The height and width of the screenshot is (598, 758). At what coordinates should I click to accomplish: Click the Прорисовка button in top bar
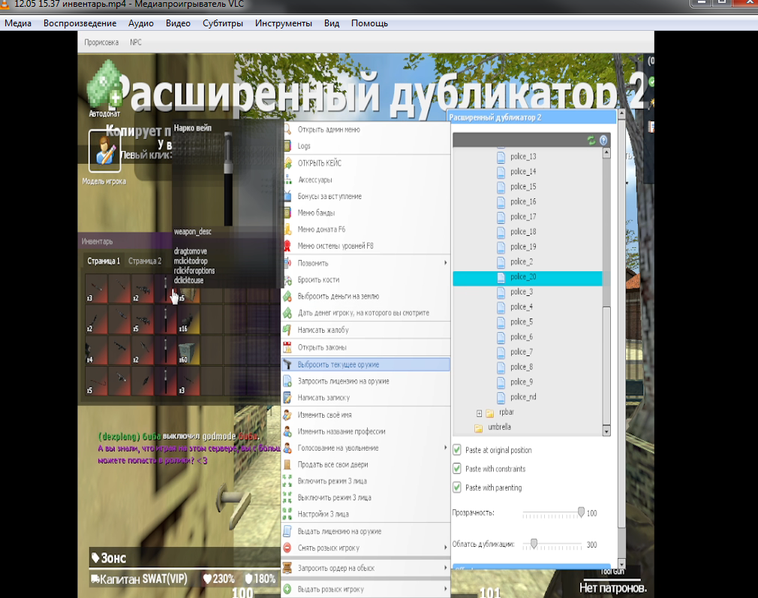coord(101,43)
